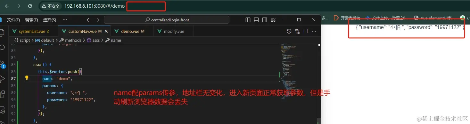
Task: Open Source Control with the 2 badge
Action: (x=3, y=64)
